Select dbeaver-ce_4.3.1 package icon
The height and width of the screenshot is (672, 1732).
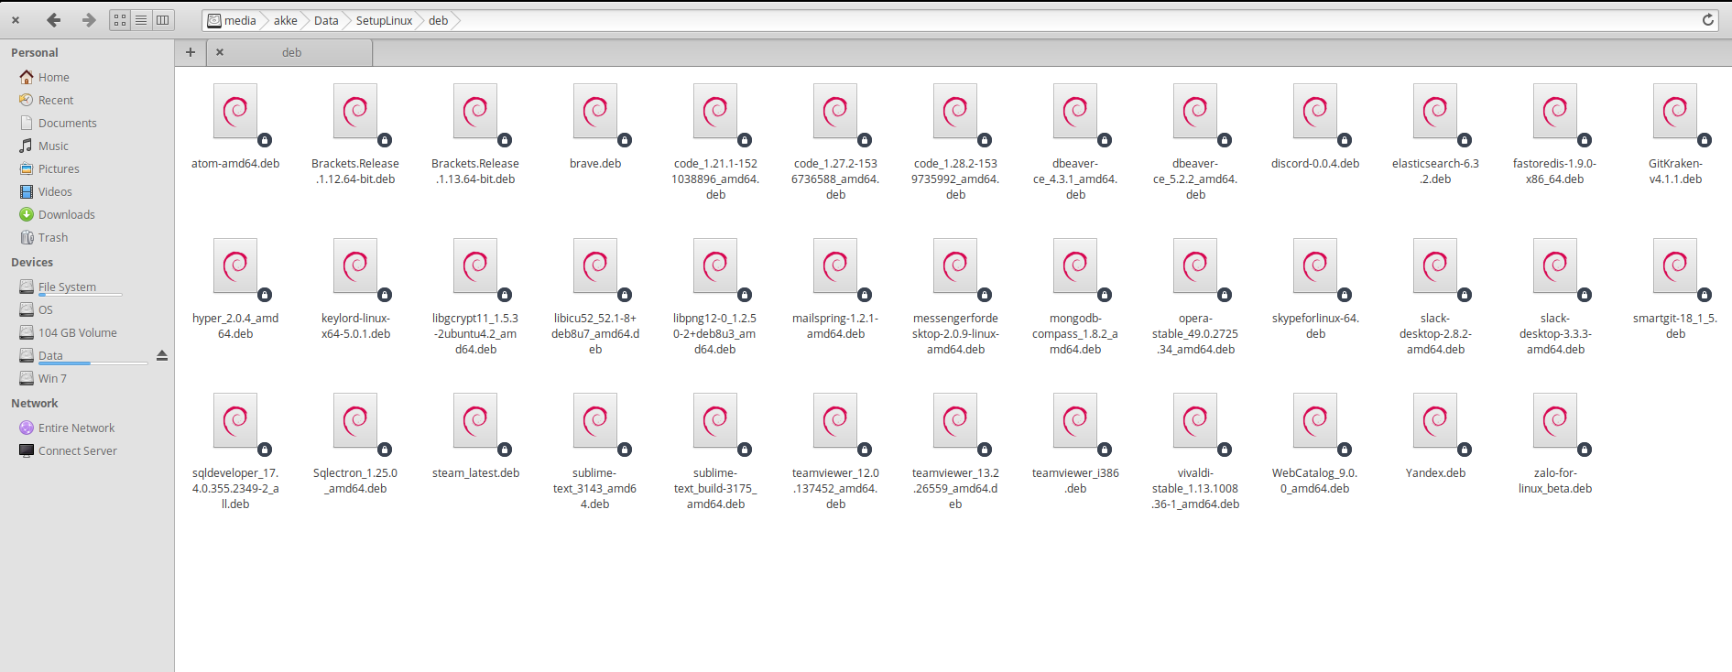[1075, 113]
